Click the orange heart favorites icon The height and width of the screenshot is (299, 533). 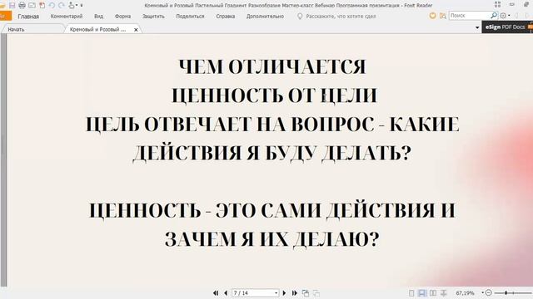coord(432,16)
